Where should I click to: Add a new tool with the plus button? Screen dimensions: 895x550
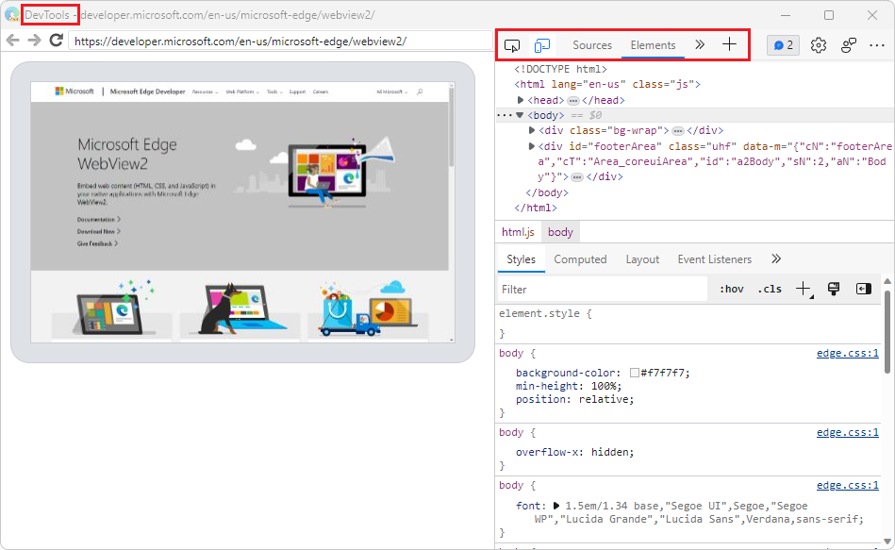[731, 43]
